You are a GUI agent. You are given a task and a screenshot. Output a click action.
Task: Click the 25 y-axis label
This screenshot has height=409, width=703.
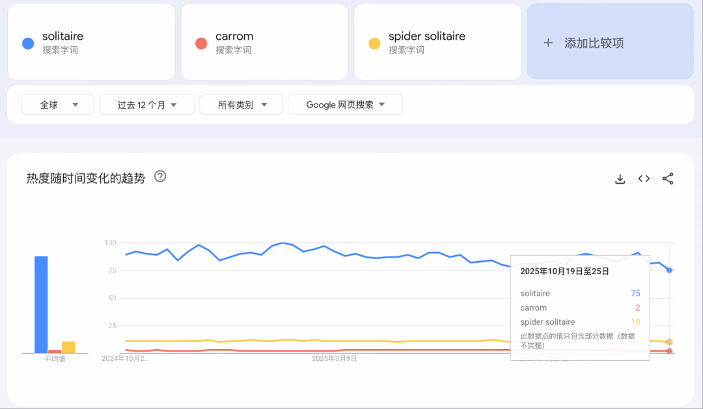point(112,326)
